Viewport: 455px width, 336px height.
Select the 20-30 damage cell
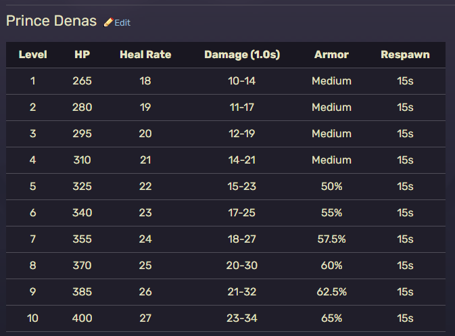click(242, 266)
